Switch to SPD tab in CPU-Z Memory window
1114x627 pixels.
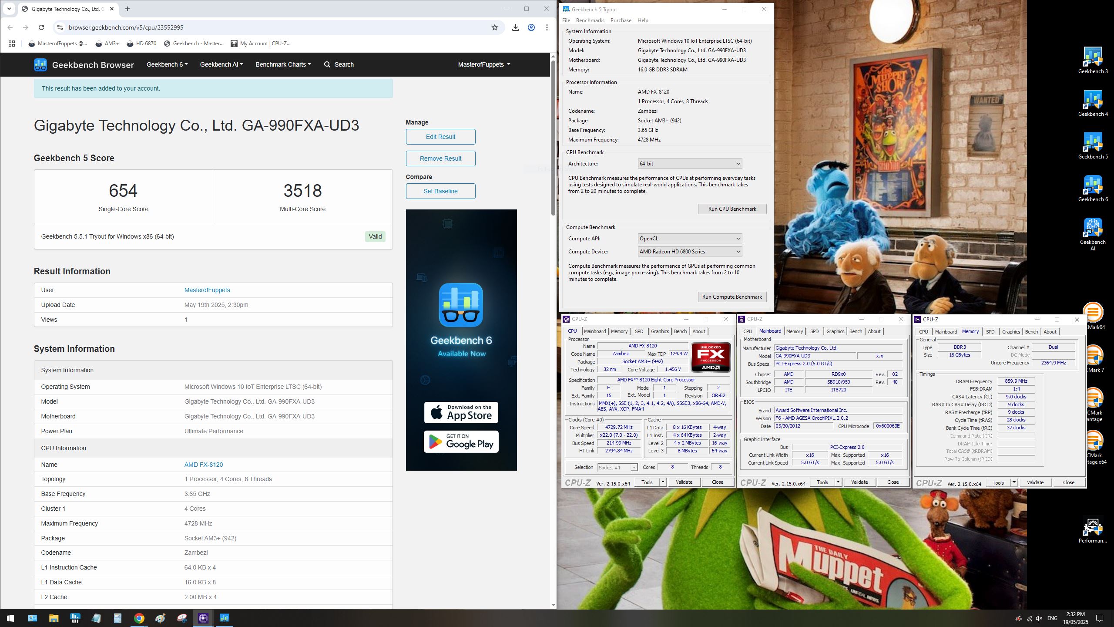coord(990,332)
